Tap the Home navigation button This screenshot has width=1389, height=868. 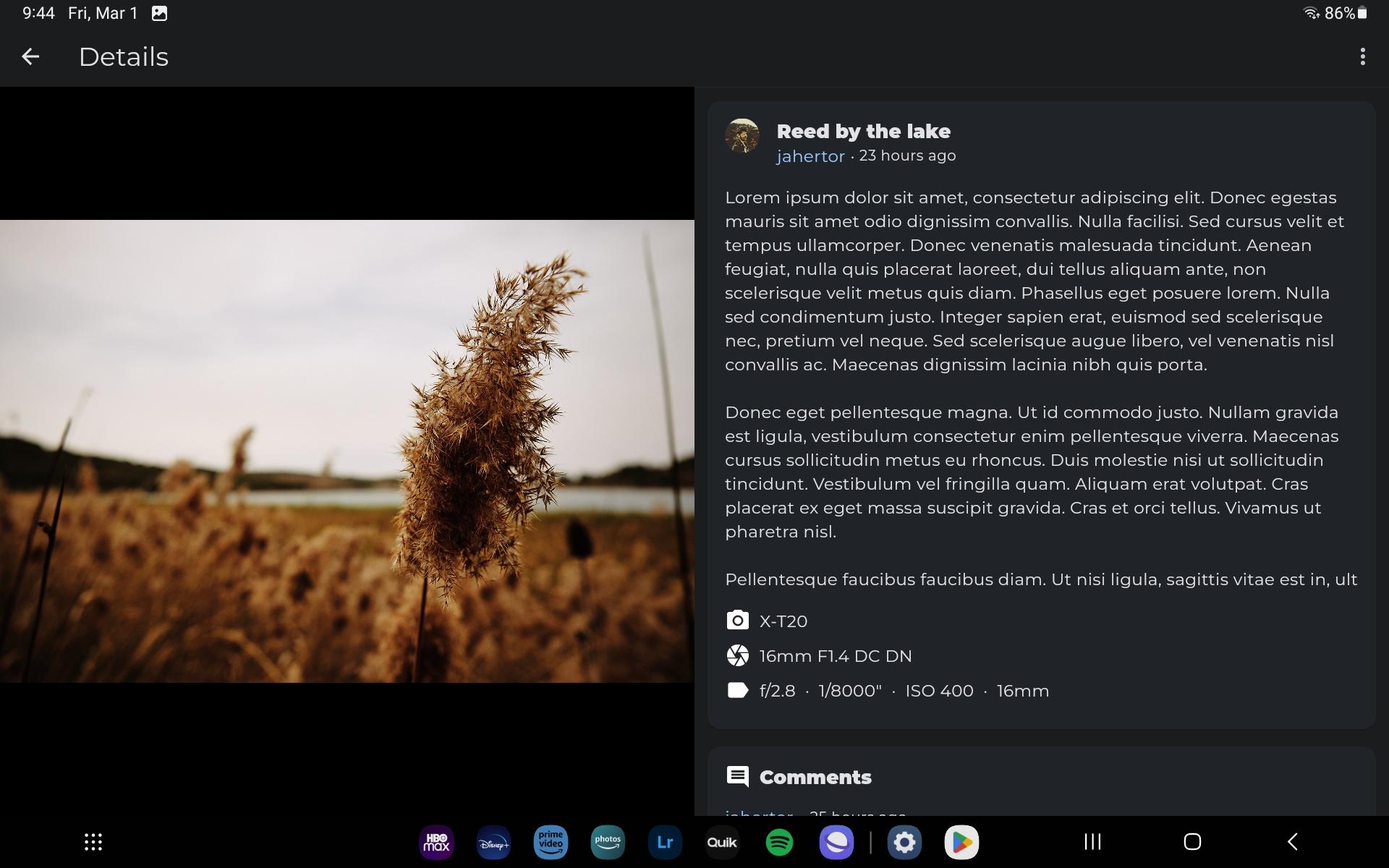pos(1192,841)
